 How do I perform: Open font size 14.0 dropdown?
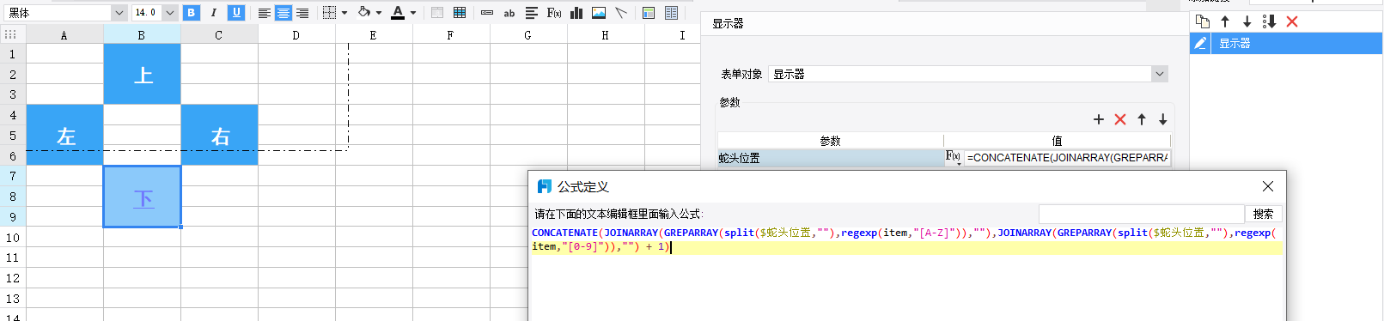point(169,13)
